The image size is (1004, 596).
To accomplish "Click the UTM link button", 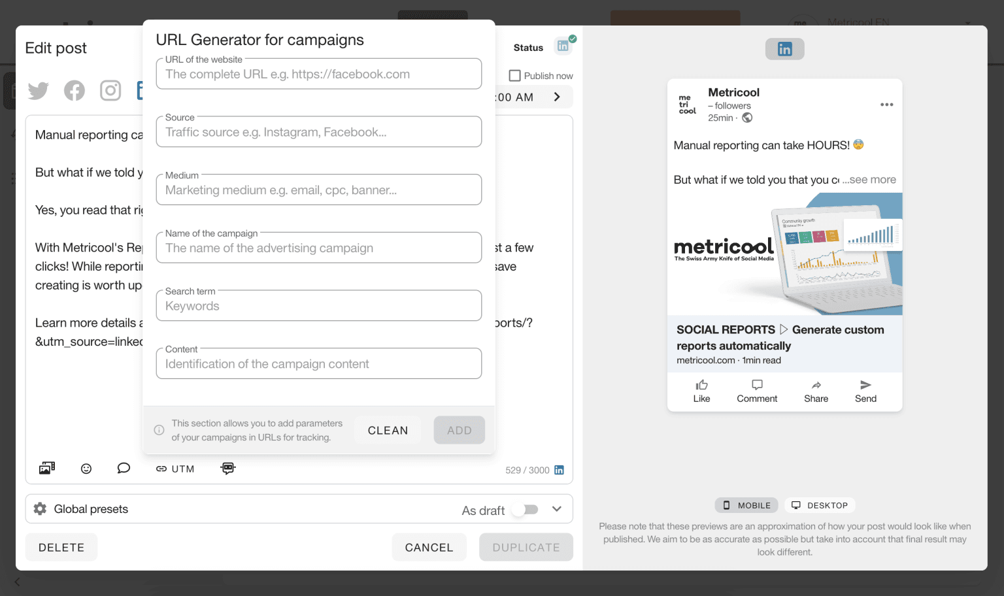I will point(175,469).
